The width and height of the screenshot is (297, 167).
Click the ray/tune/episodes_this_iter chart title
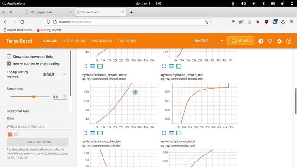tap(101, 141)
